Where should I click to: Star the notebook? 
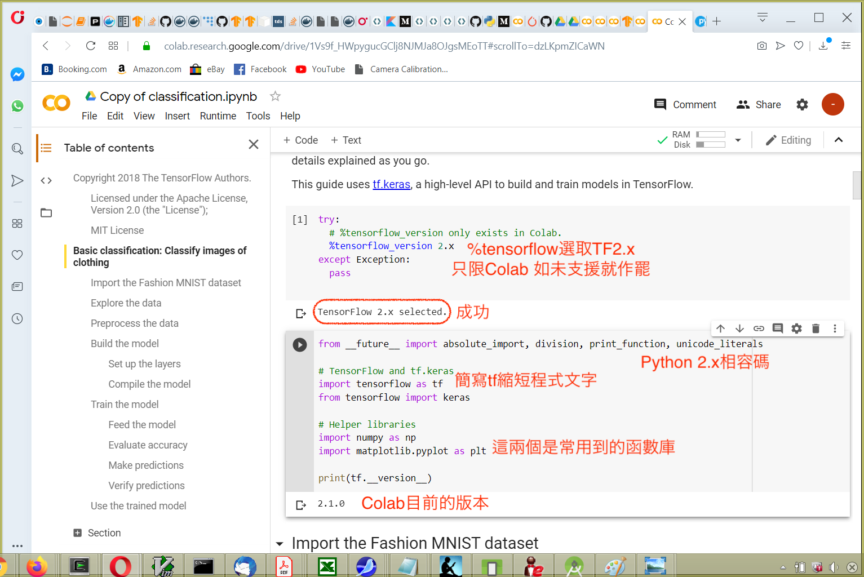pyautogui.click(x=275, y=96)
